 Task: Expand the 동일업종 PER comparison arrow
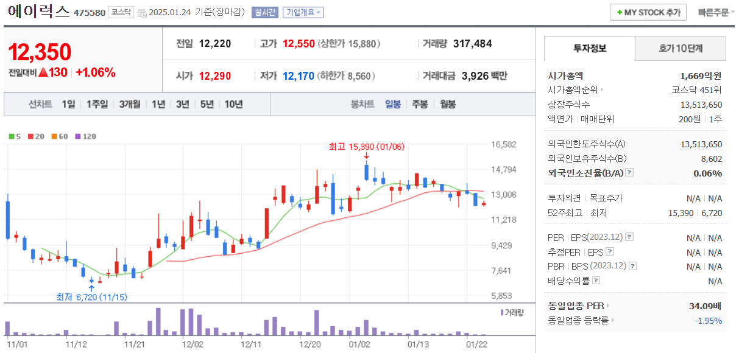[x=607, y=305]
